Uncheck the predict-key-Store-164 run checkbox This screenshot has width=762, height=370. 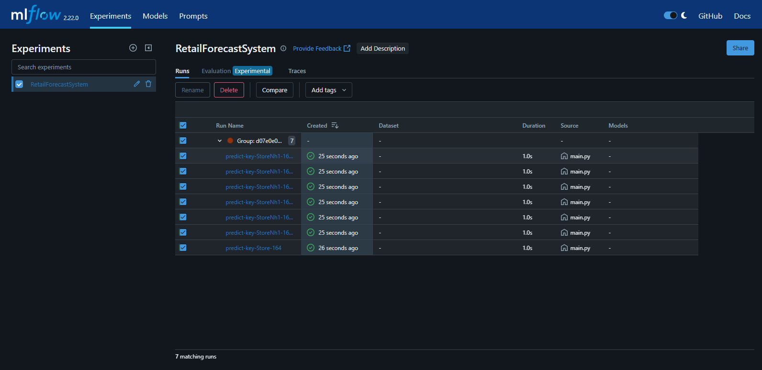tap(183, 248)
